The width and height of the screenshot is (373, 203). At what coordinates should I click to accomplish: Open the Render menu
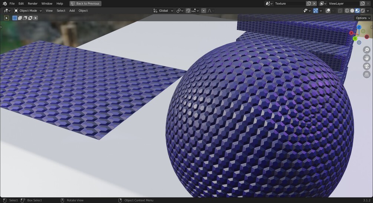coord(33,4)
